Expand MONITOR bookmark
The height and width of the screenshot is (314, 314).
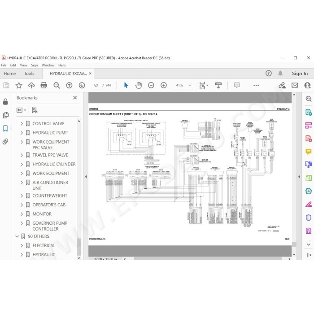22,214
